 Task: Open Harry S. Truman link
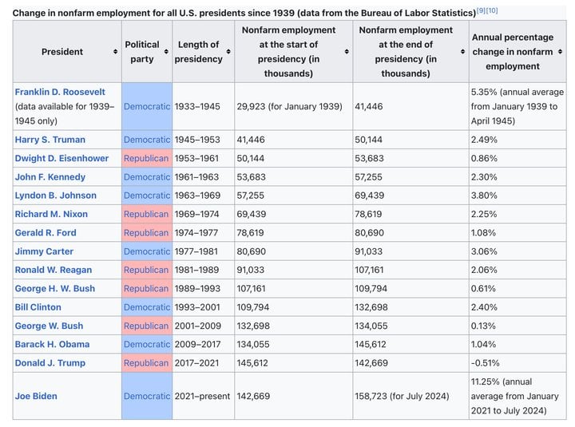tap(50, 140)
